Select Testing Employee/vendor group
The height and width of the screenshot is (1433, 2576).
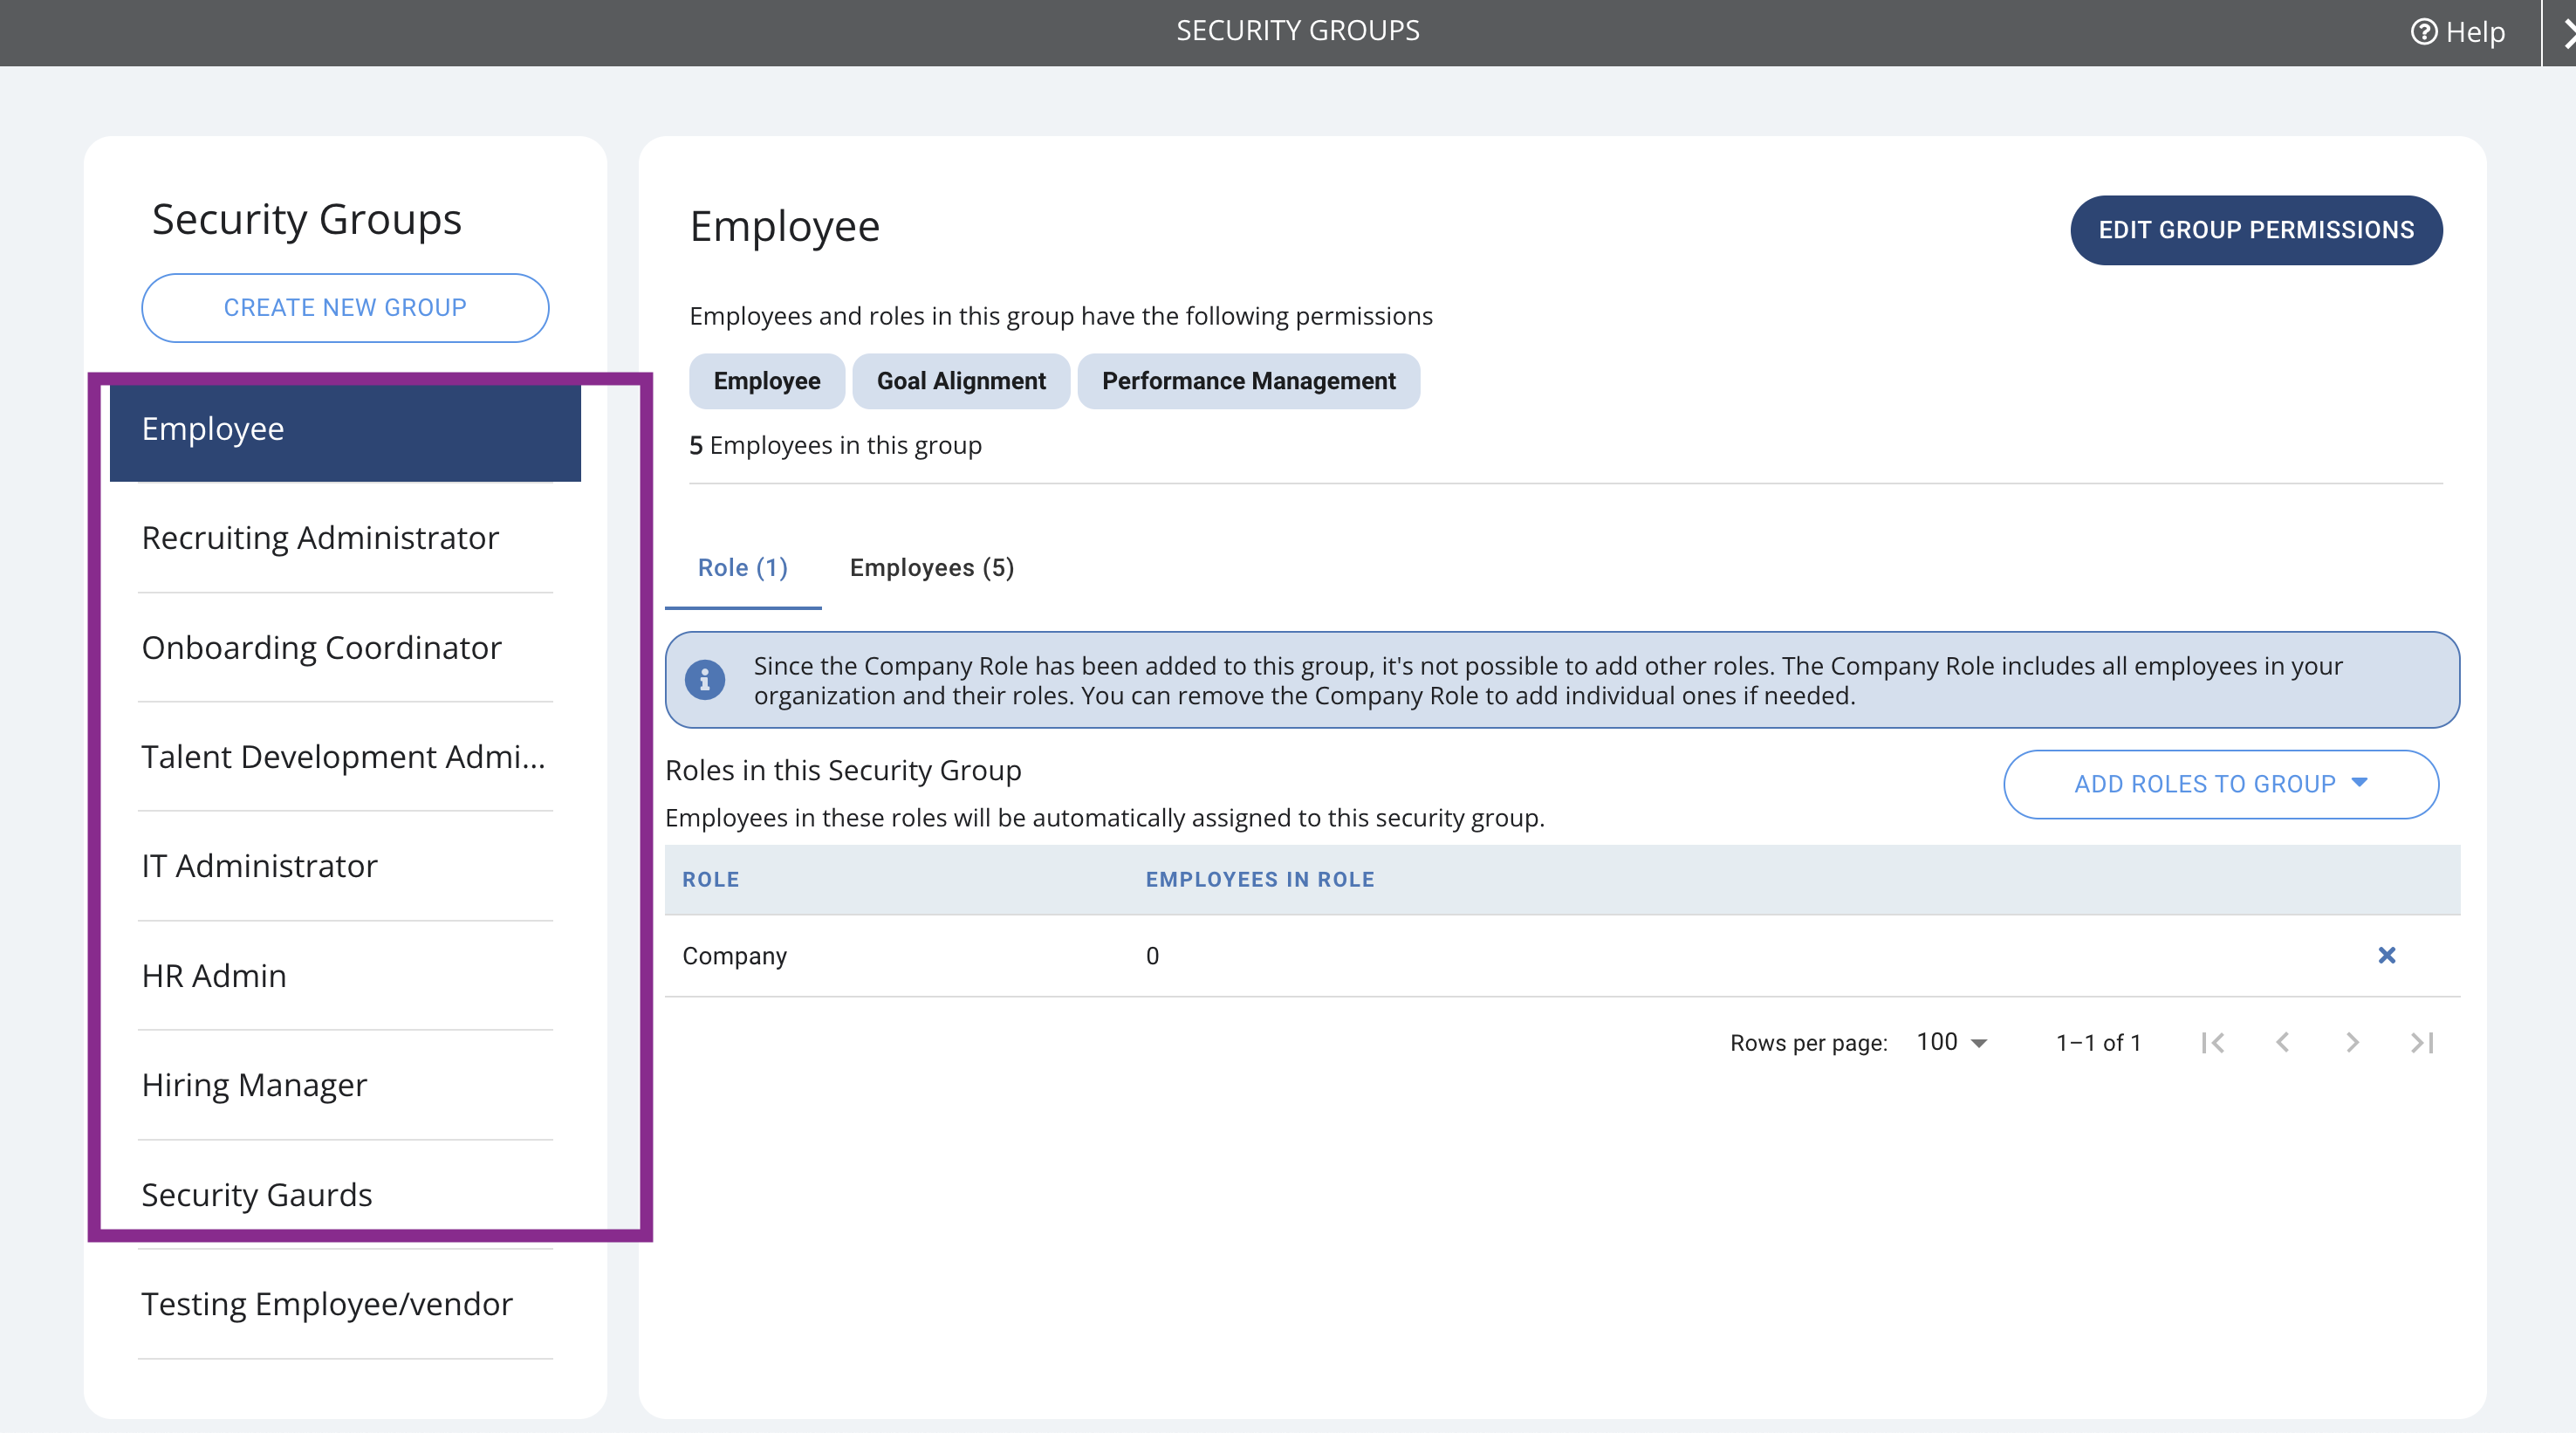345,1304
